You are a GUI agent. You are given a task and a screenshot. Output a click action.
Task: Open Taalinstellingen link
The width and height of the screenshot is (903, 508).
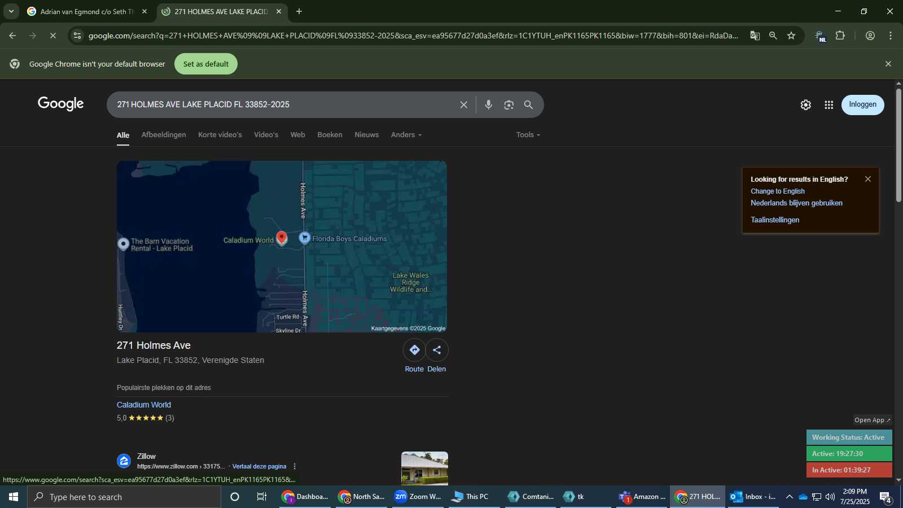[775, 220]
